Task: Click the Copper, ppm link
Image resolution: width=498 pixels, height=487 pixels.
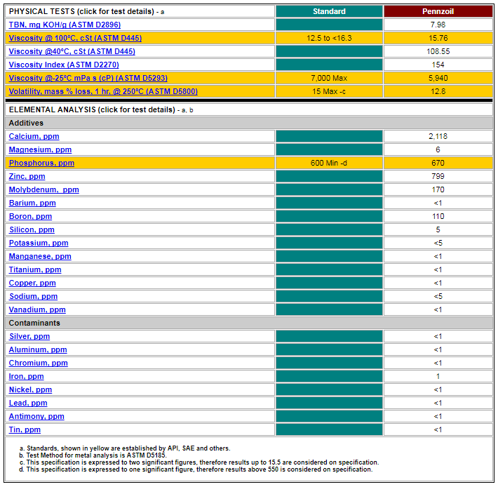Action: click(32, 283)
